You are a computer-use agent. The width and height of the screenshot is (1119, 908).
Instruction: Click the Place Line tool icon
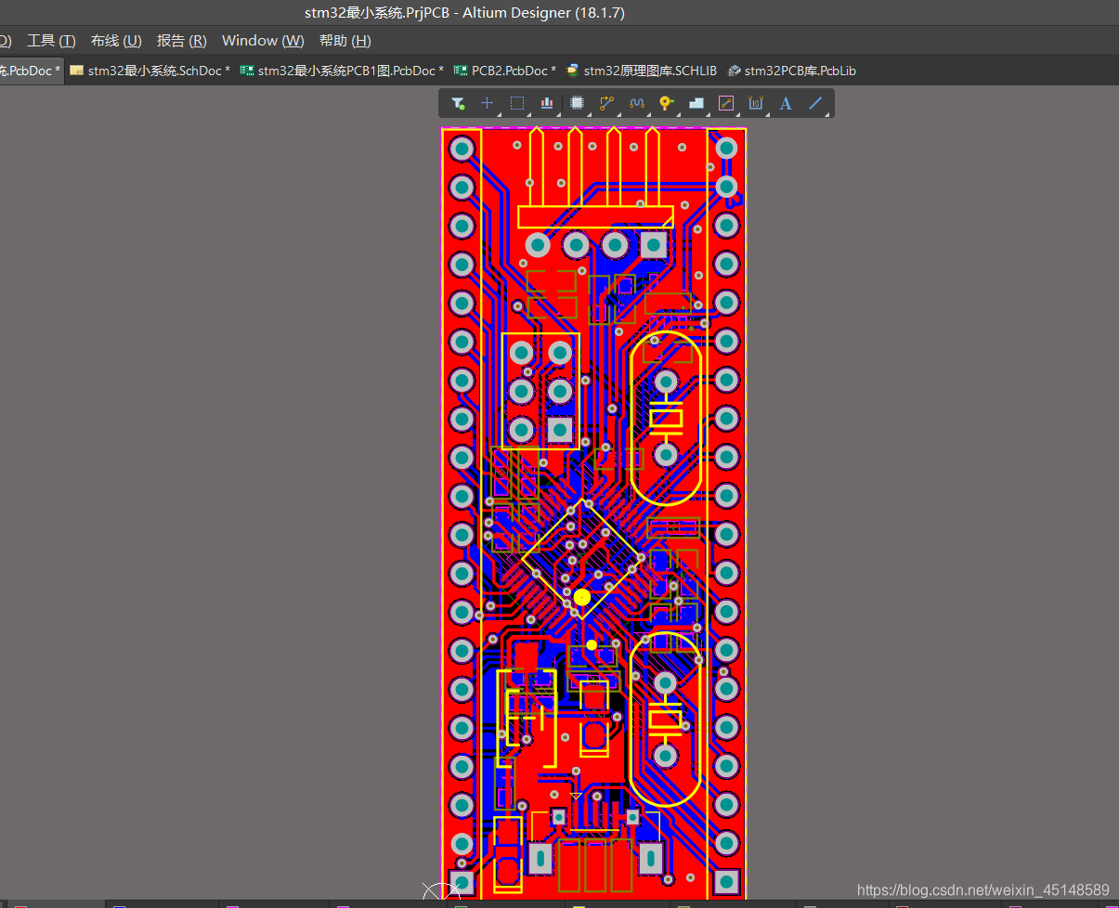click(x=726, y=103)
